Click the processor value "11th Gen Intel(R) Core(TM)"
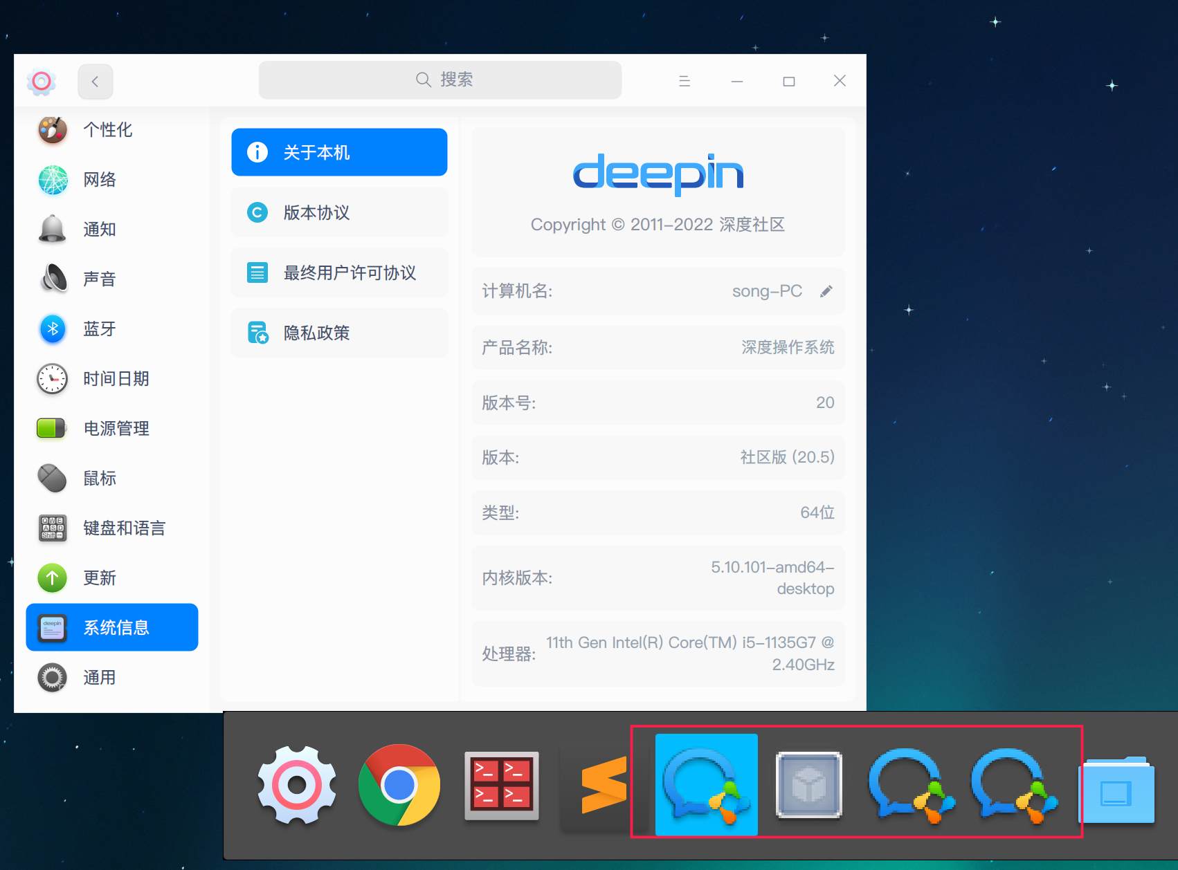Viewport: 1178px width, 870px height. [690, 654]
